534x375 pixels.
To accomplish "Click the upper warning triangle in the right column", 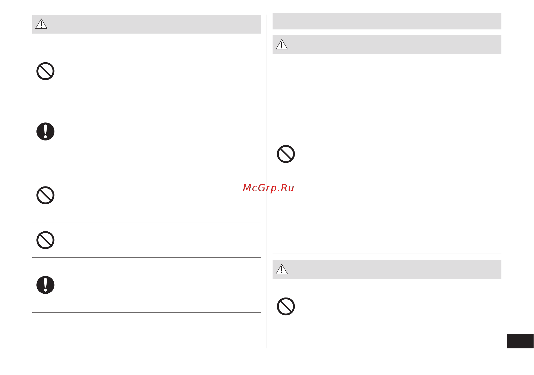I will click(x=282, y=44).
